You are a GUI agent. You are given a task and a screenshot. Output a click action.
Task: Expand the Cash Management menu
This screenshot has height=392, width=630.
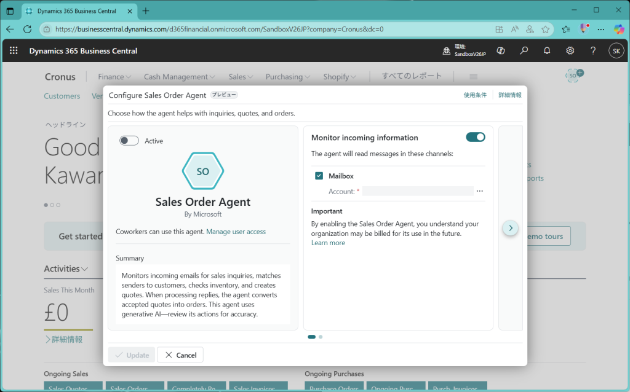(180, 77)
